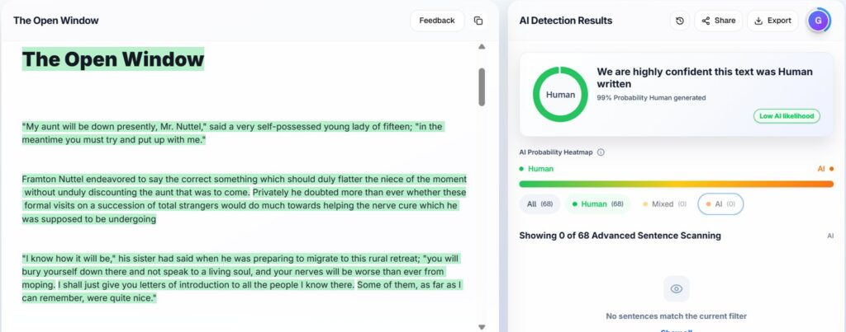
Task: Click the Low AI likelihood badge
Action: tap(787, 116)
